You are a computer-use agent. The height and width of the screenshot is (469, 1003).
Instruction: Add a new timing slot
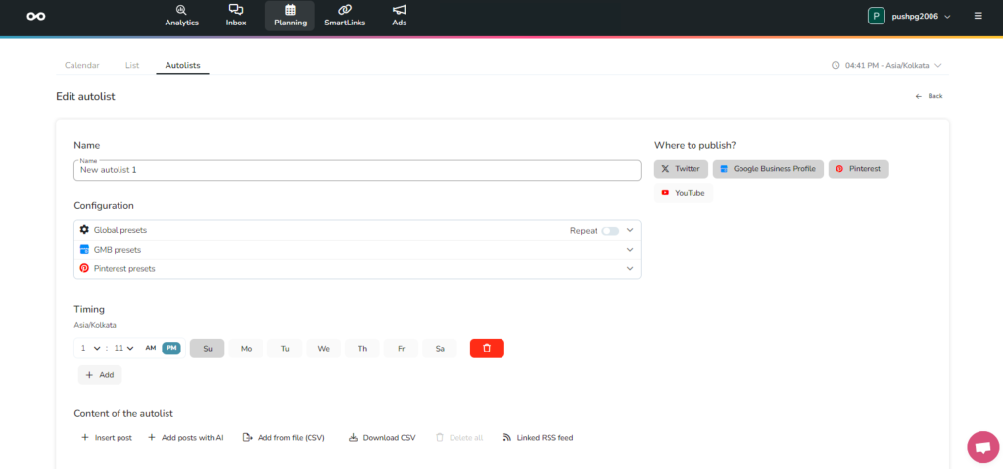click(100, 375)
